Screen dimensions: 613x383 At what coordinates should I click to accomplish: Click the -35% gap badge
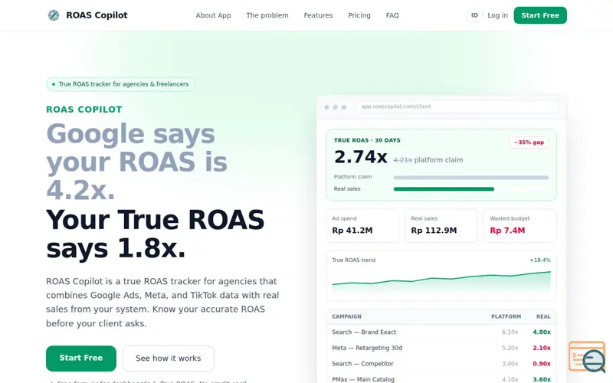tap(529, 142)
